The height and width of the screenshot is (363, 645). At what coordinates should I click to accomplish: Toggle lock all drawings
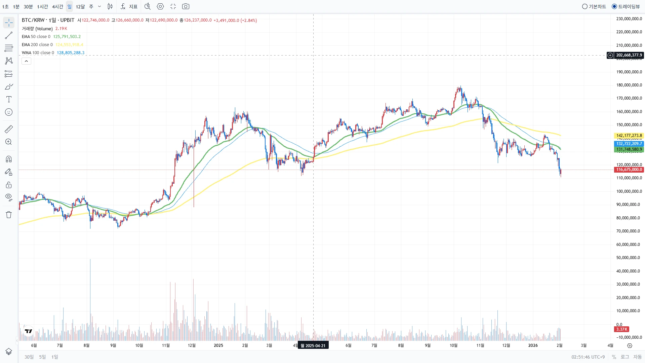[x=9, y=185]
